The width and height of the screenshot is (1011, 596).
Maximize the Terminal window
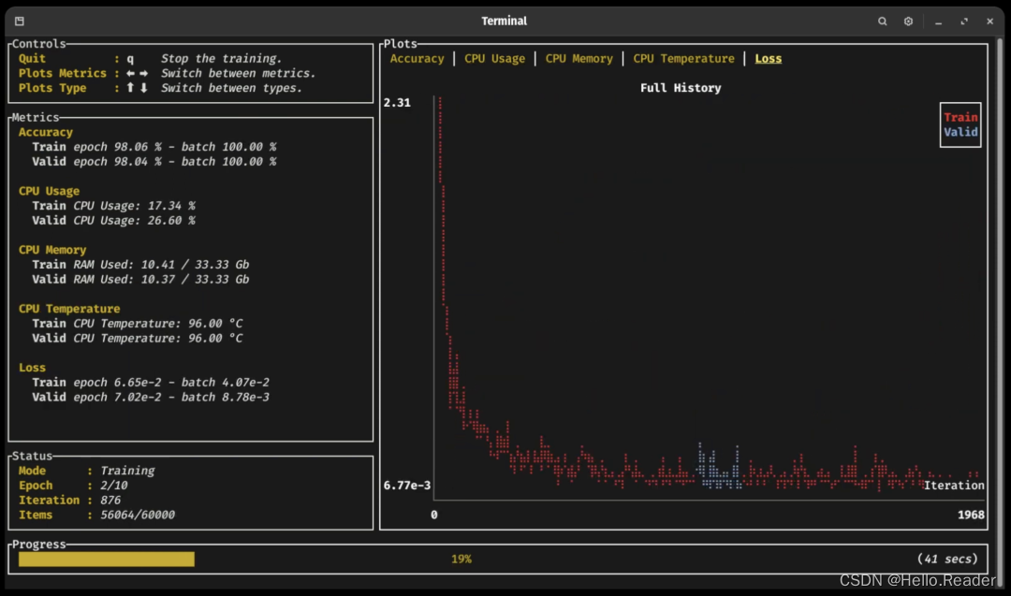(x=964, y=22)
